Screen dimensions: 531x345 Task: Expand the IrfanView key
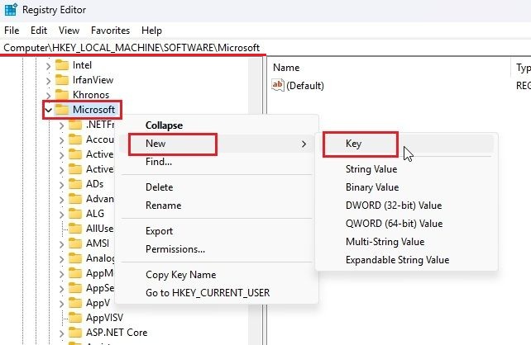point(49,81)
